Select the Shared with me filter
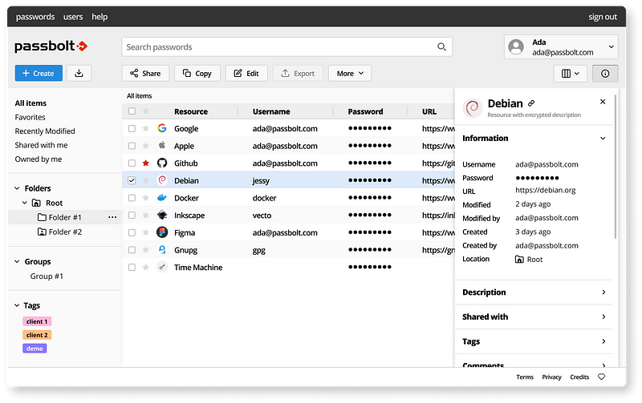Image resolution: width=642 pixels, height=403 pixels. tap(42, 145)
